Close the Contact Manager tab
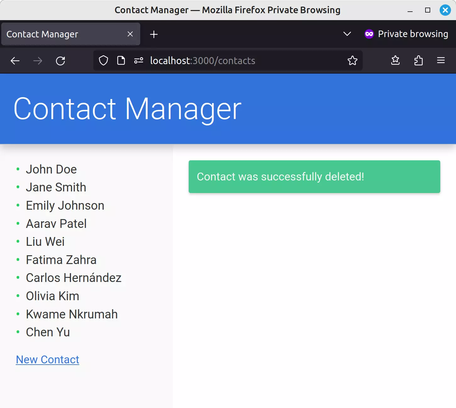 130,34
